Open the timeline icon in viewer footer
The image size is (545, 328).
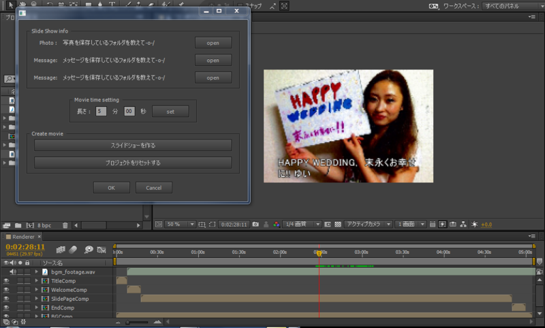point(453,224)
